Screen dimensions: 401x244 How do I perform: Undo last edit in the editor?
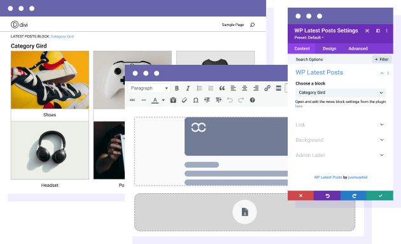pyautogui.click(x=230, y=100)
